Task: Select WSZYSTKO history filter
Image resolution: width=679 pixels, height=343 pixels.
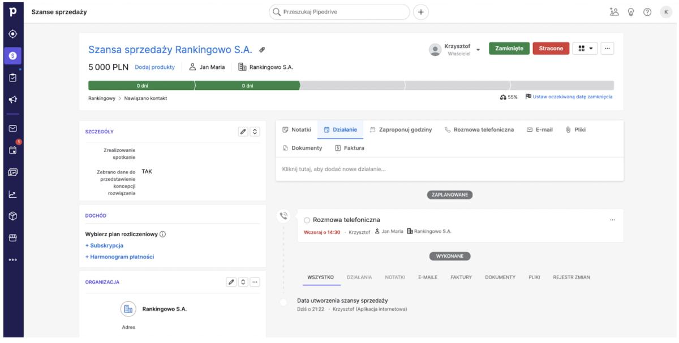Action: click(x=321, y=277)
